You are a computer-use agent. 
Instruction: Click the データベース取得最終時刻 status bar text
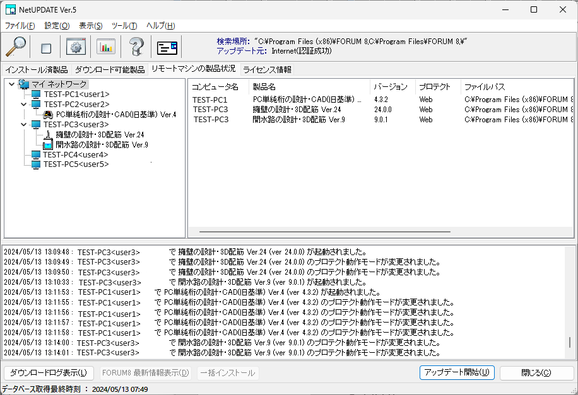[75, 389]
